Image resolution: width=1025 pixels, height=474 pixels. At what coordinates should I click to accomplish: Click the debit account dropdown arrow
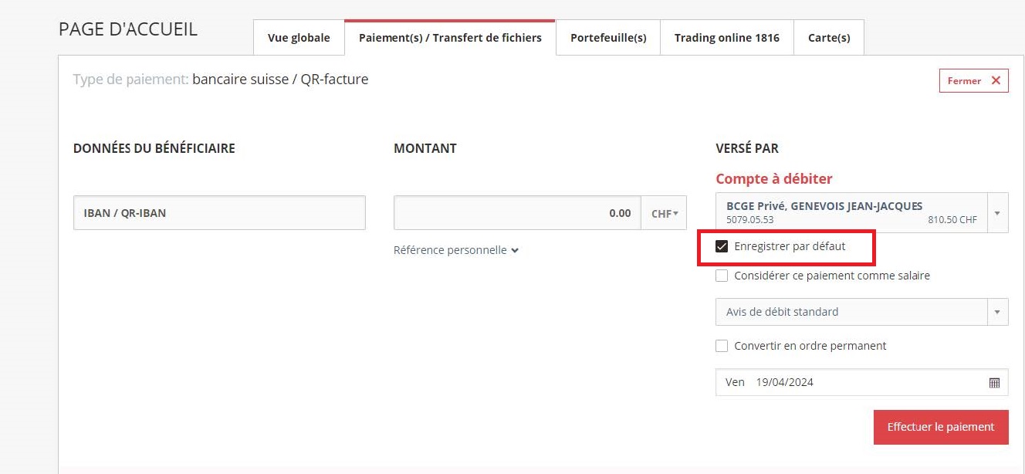pyautogui.click(x=996, y=213)
